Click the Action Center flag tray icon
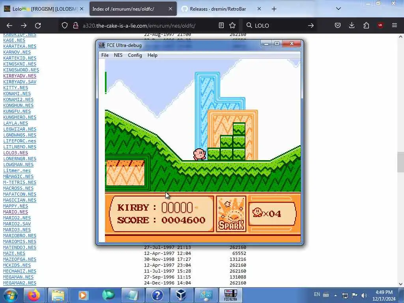 click(355, 295)
